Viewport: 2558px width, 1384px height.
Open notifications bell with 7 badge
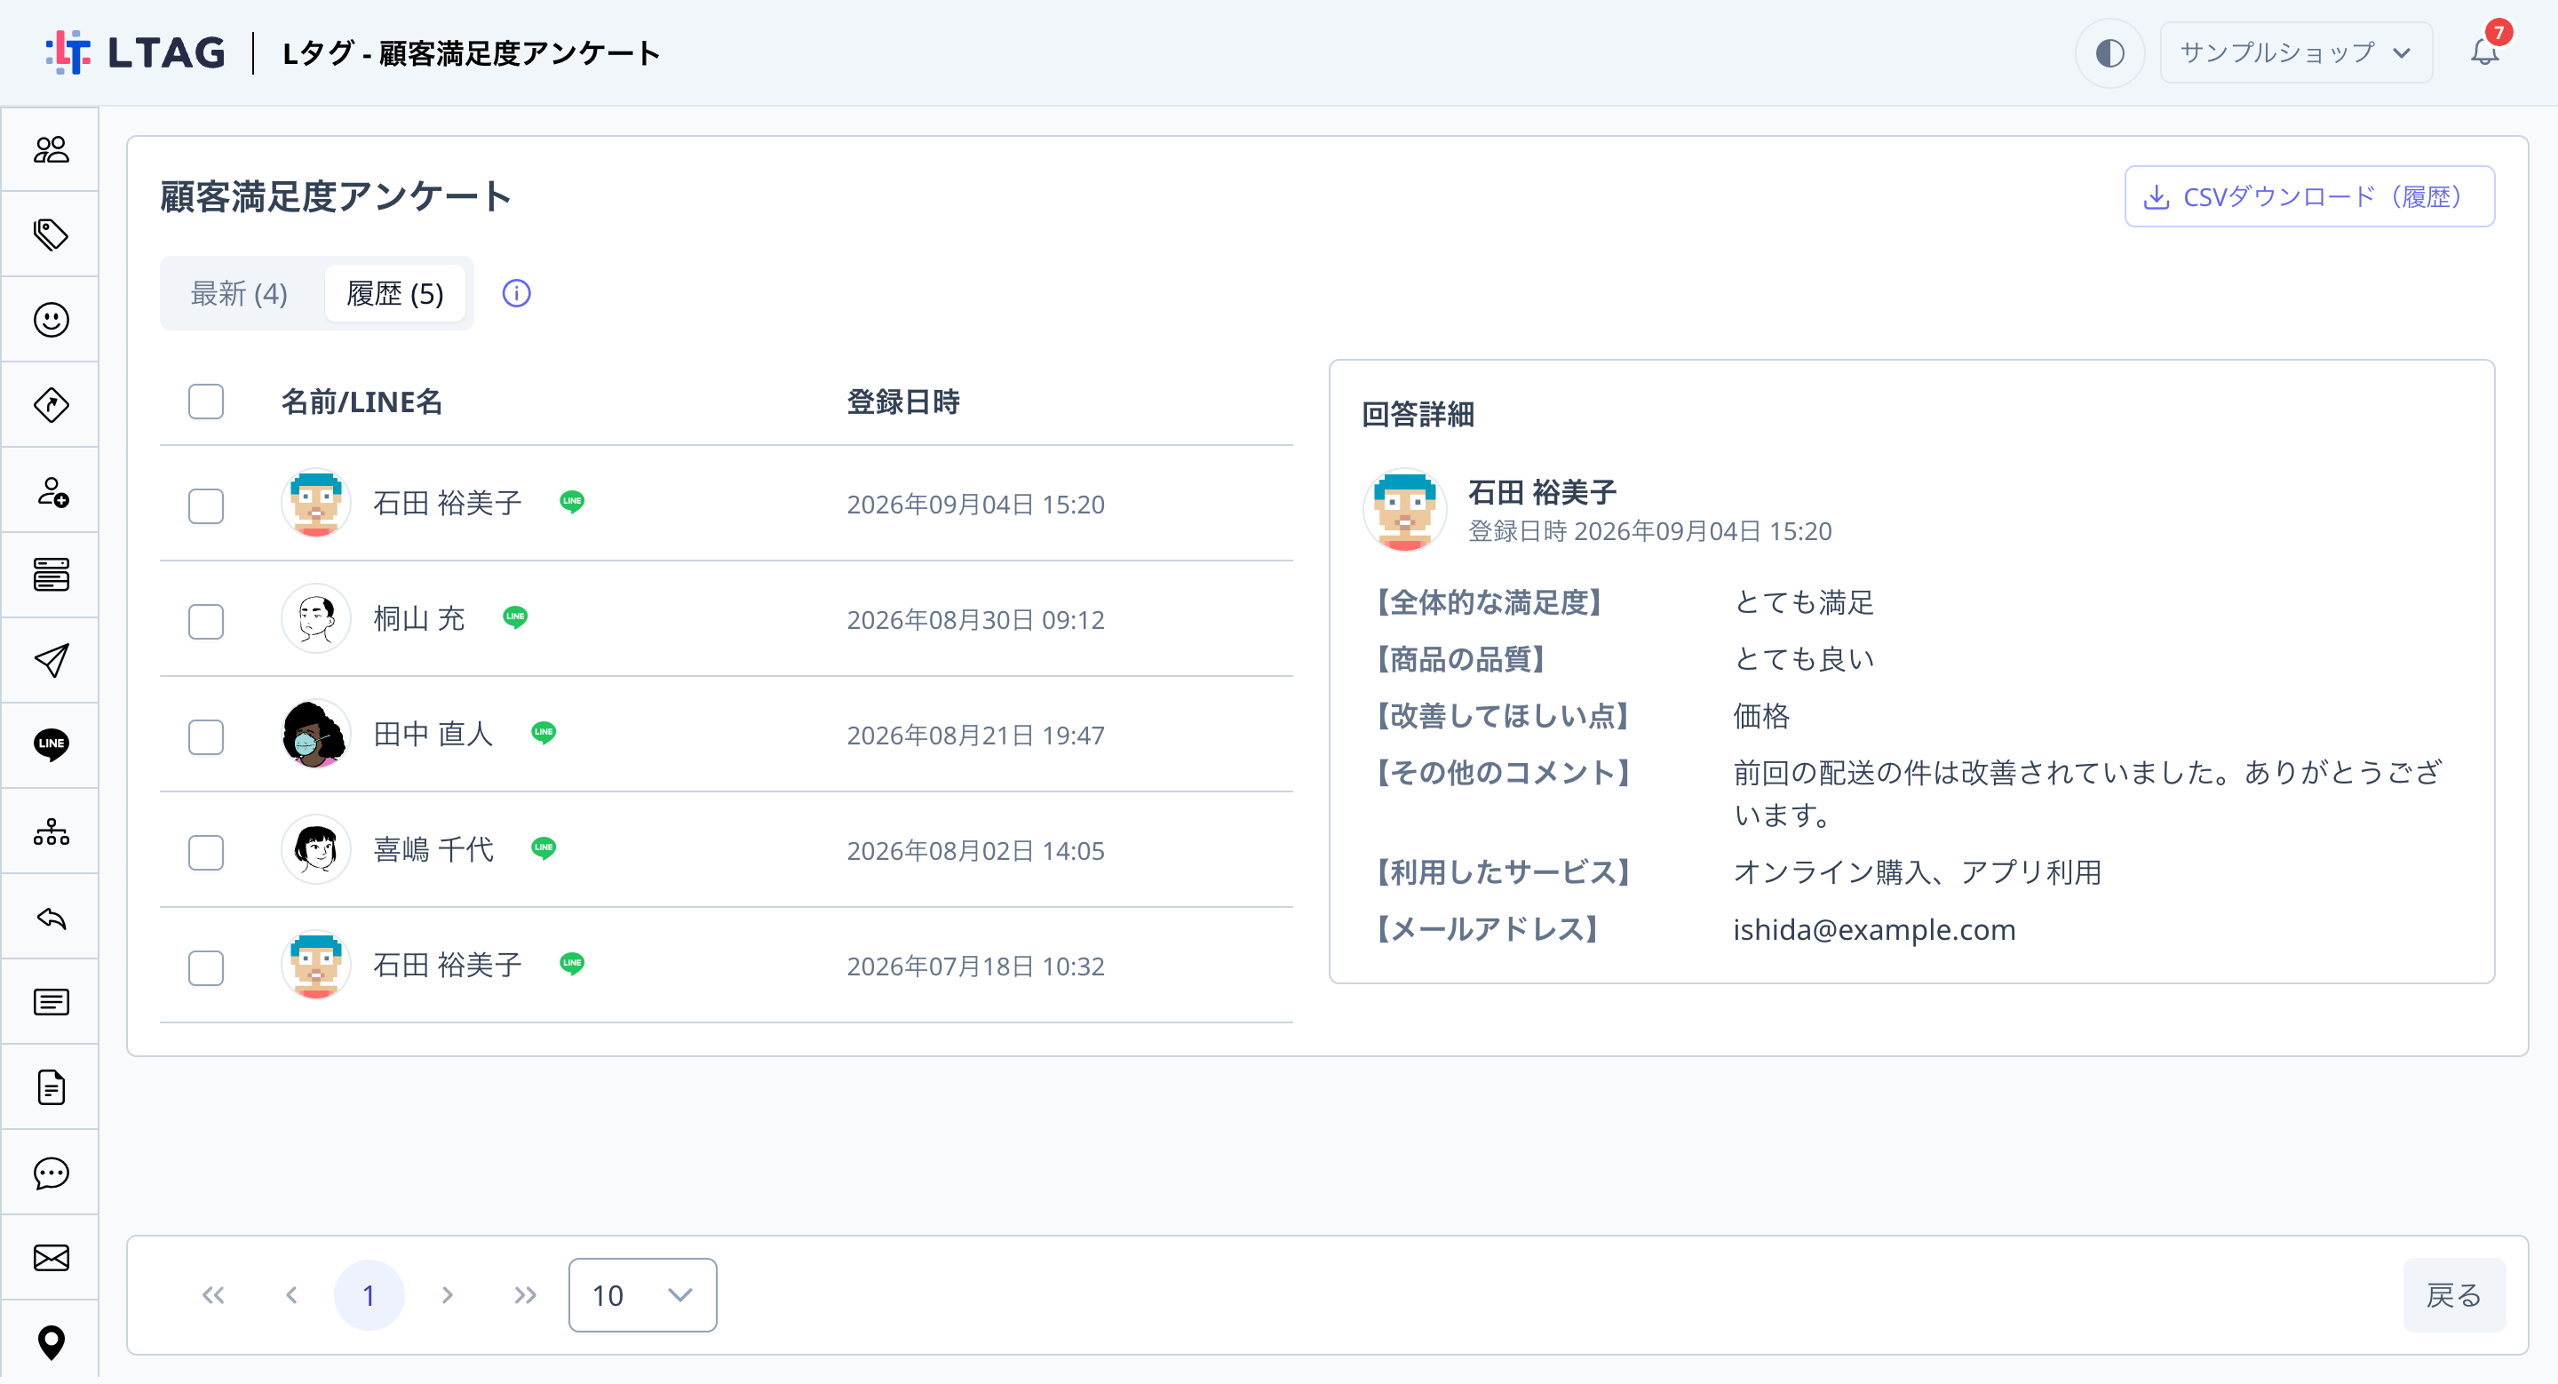[2484, 52]
